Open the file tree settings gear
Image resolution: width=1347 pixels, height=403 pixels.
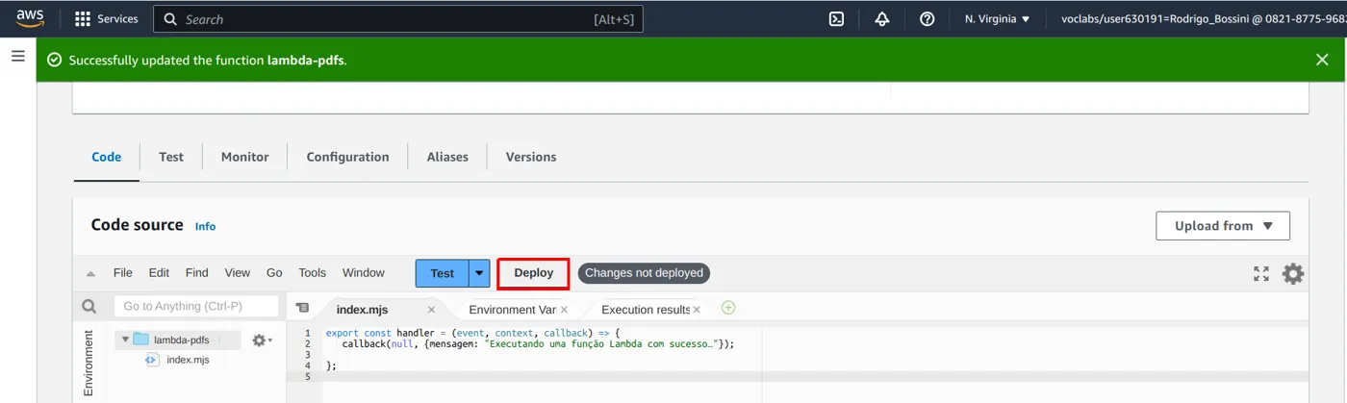[262, 340]
